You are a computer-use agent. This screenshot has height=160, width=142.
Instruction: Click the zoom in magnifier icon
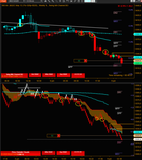click(53, 1)
